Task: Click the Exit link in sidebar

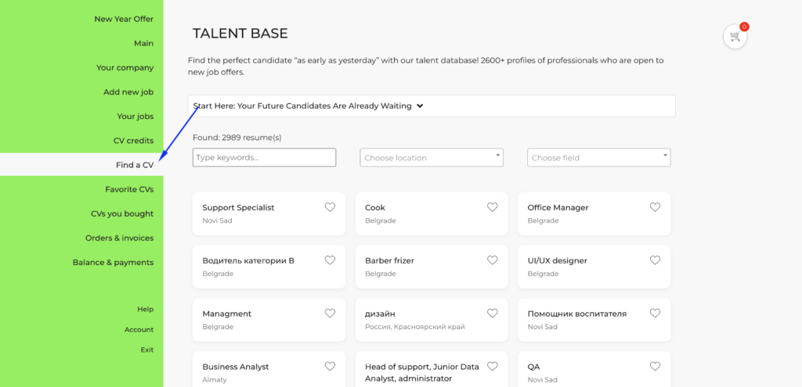Action: [x=146, y=349]
